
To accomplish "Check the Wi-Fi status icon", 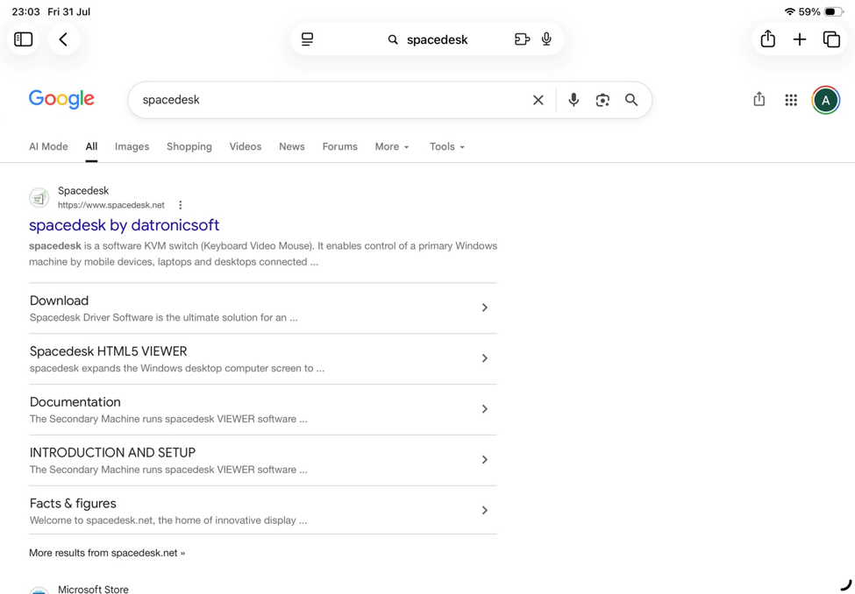I will click(789, 11).
